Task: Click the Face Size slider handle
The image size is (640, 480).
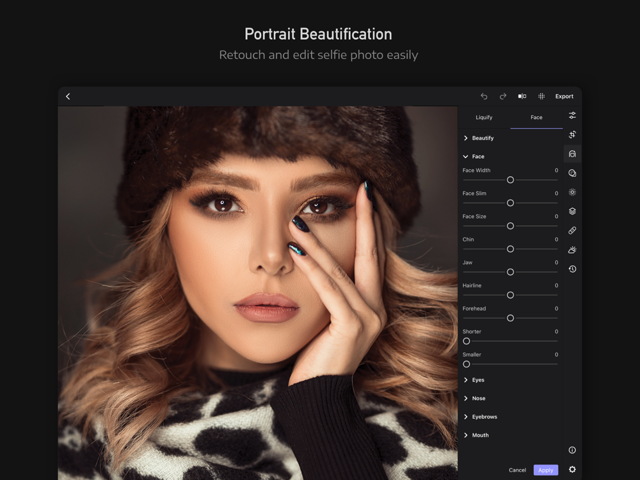Action: coord(510,226)
